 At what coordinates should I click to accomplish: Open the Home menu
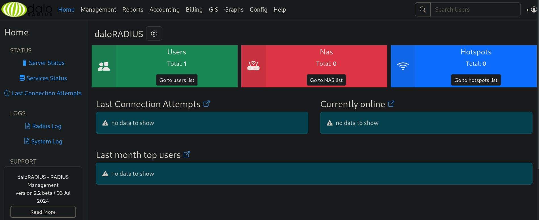click(66, 10)
